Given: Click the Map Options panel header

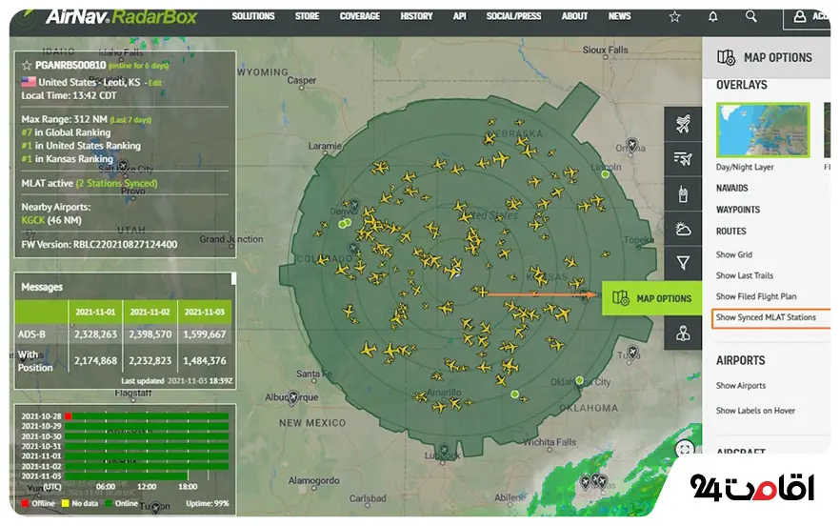Looking at the screenshot, I should tap(767, 57).
